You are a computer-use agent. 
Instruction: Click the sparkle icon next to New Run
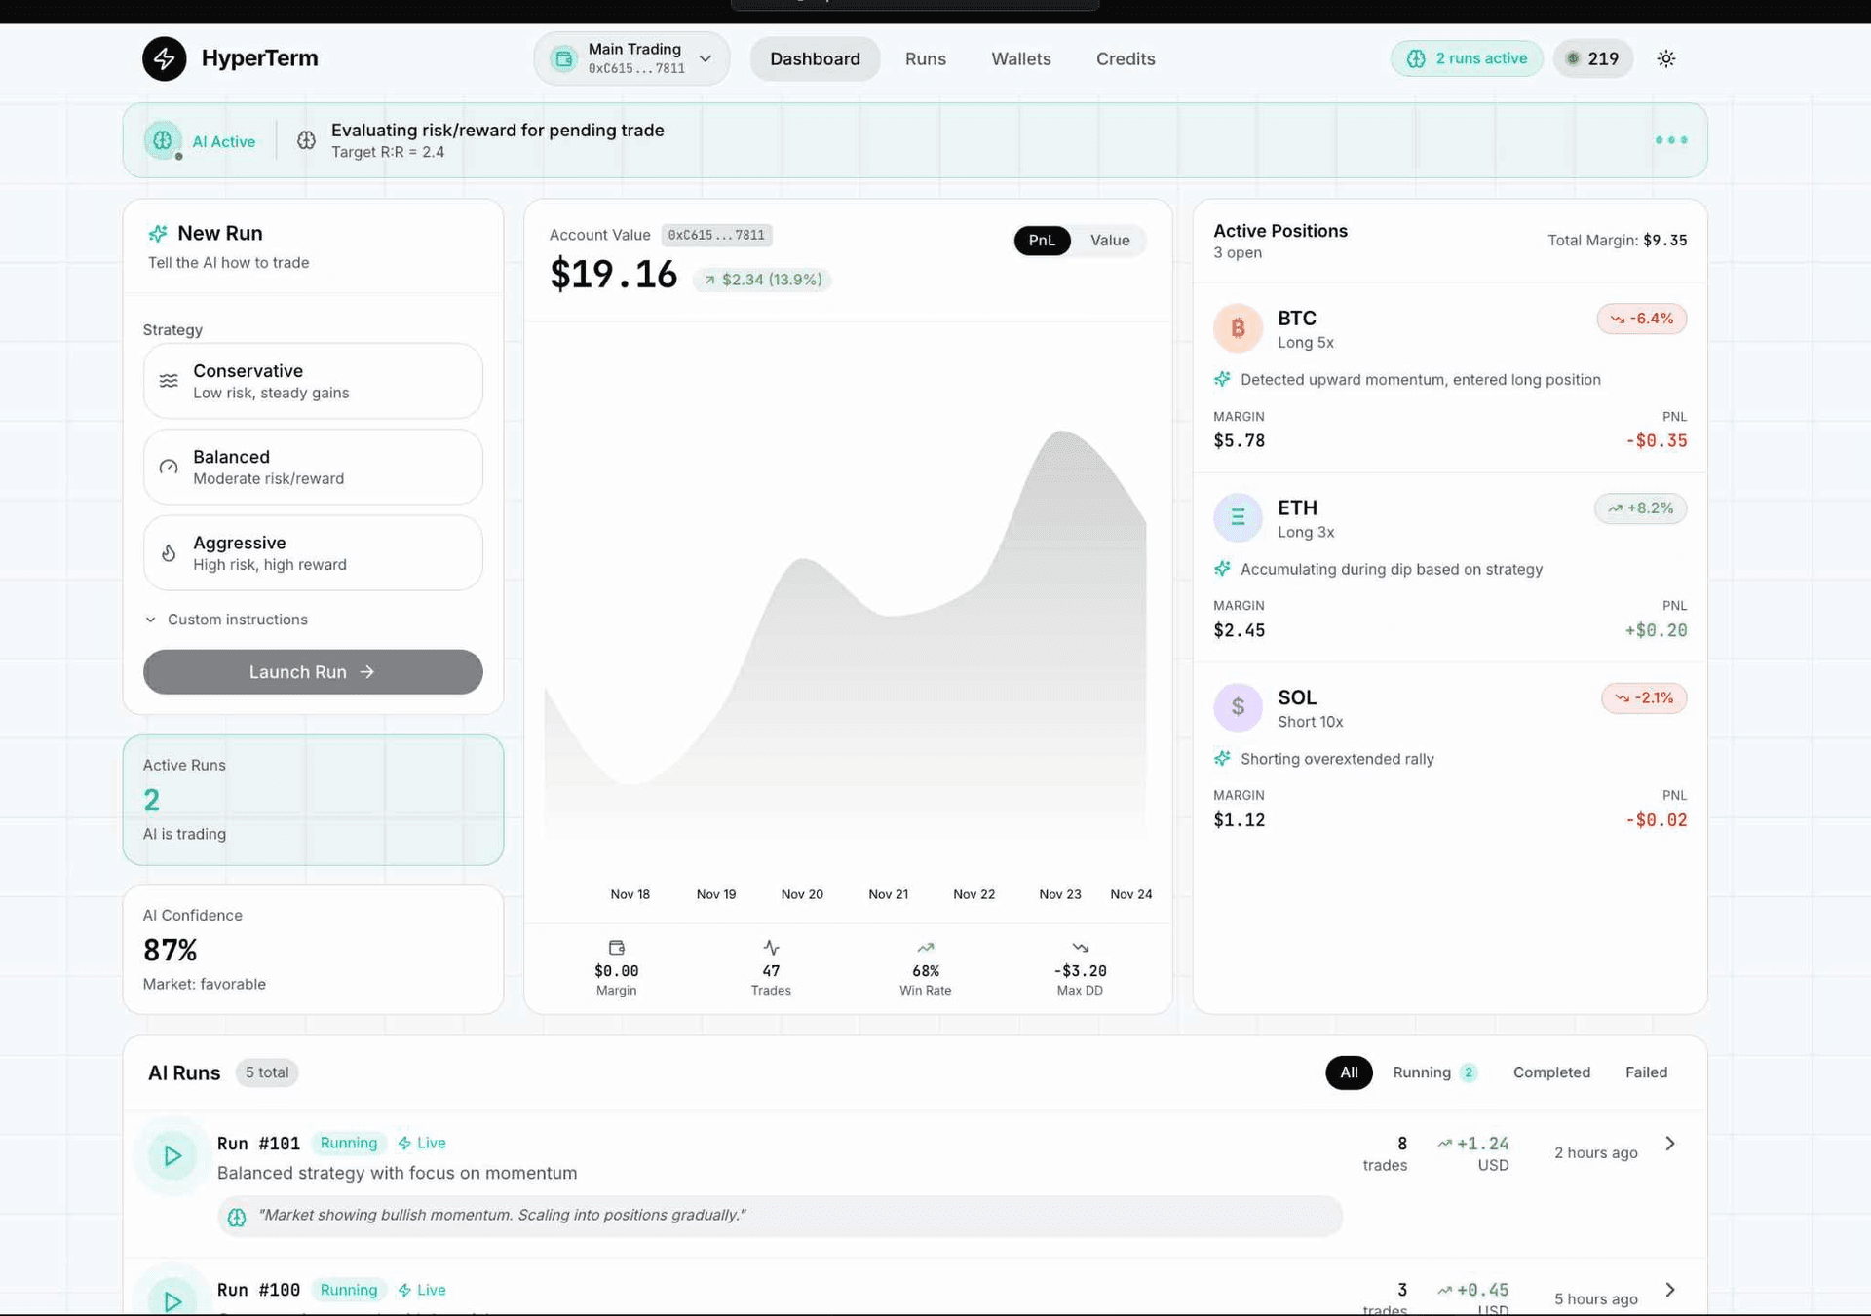coord(157,233)
